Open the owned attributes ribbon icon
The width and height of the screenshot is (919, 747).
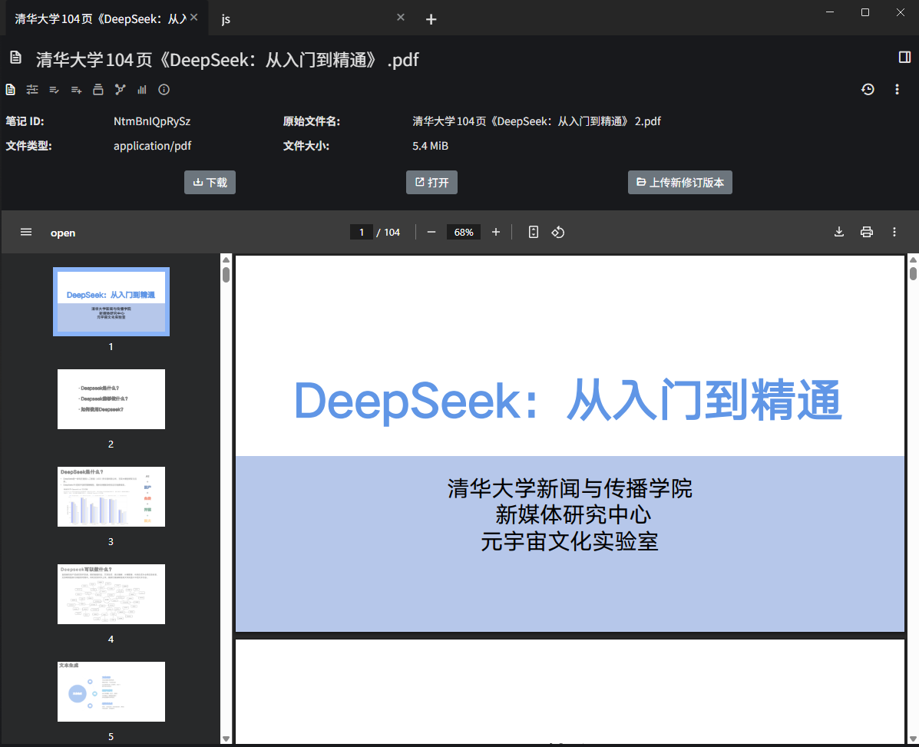(55, 90)
